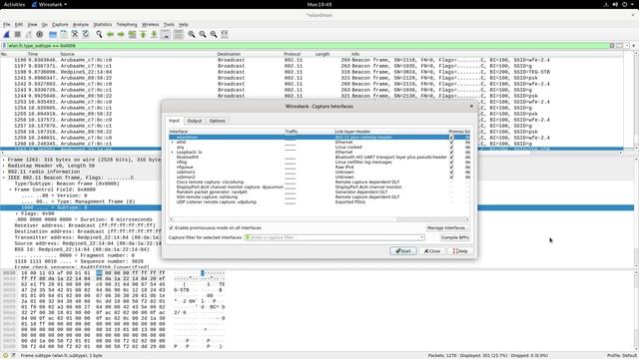The height and width of the screenshot is (359, 639).
Task: Toggle promiscuous checkbox for usbmon1
Action: coord(451,172)
